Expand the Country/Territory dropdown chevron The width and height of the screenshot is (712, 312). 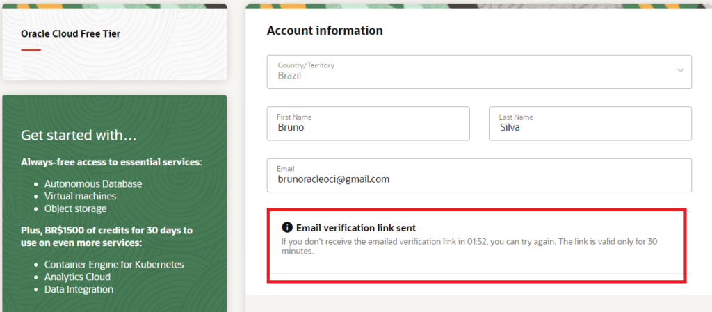680,70
